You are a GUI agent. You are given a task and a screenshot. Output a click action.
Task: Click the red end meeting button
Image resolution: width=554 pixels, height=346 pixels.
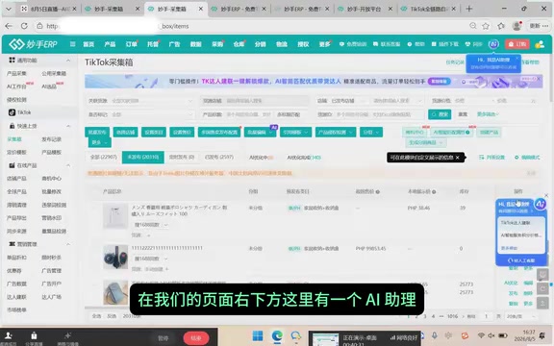[196, 338]
